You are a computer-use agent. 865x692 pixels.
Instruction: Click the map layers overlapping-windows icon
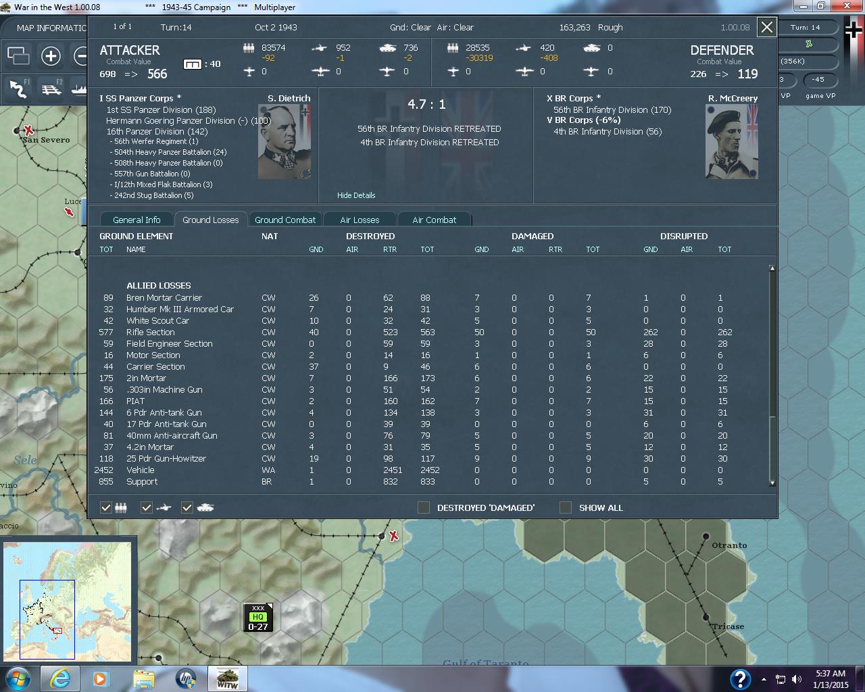click(18, 55)
